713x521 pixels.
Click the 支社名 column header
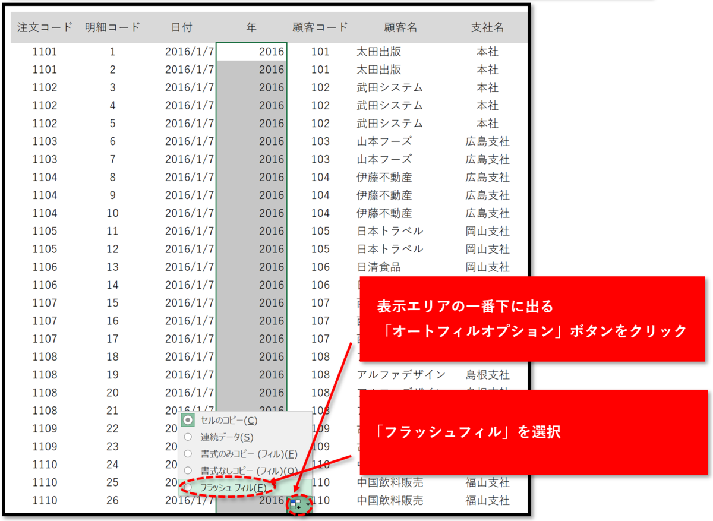[x=487, y=27]
